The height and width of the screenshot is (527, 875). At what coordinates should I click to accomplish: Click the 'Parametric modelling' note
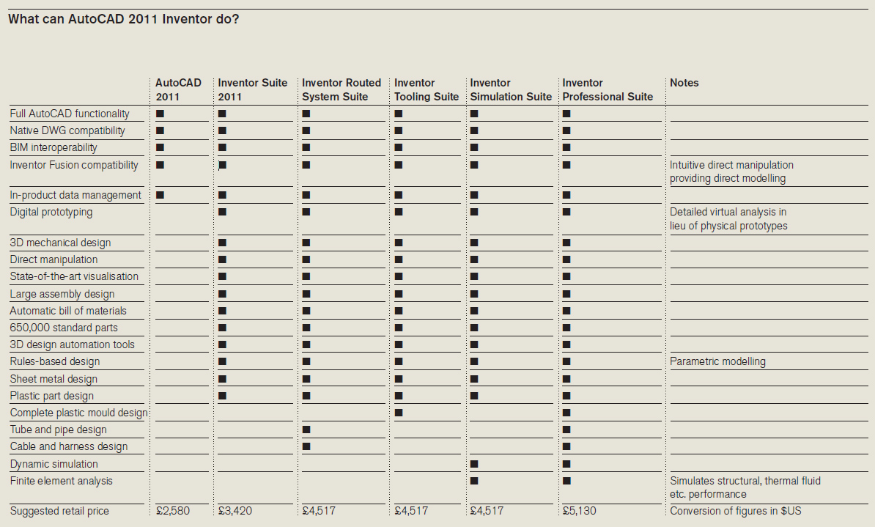point(717,361)
